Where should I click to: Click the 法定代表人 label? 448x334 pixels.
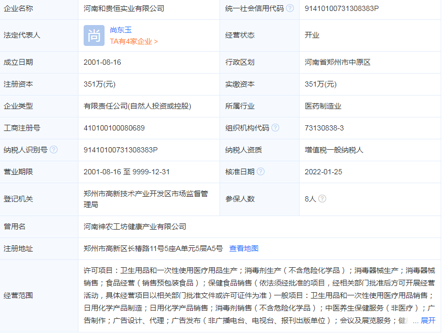(x=22, y=35)
